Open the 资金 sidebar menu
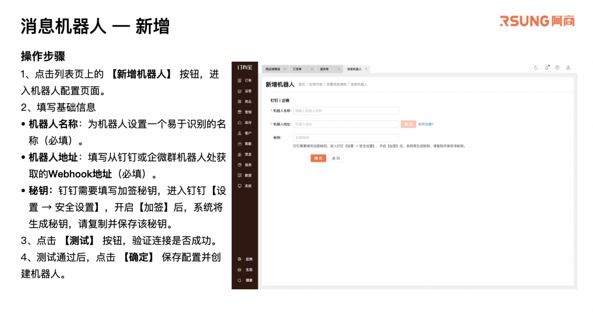593x333 pixels. 245,155
